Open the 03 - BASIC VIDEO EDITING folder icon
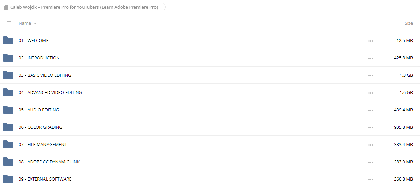The image size is (420, 187). (8, 75)
